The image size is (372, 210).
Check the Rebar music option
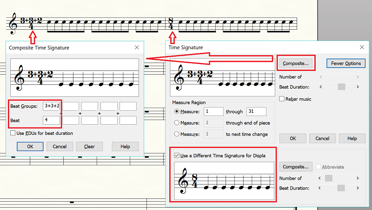point(282,99)
